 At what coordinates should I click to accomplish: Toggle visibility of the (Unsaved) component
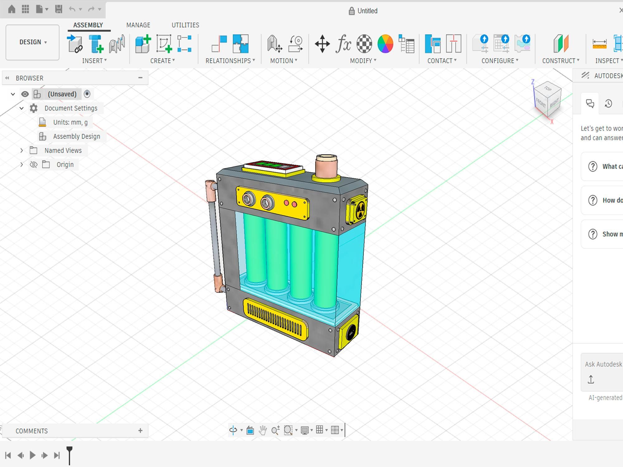coord(25,94)
